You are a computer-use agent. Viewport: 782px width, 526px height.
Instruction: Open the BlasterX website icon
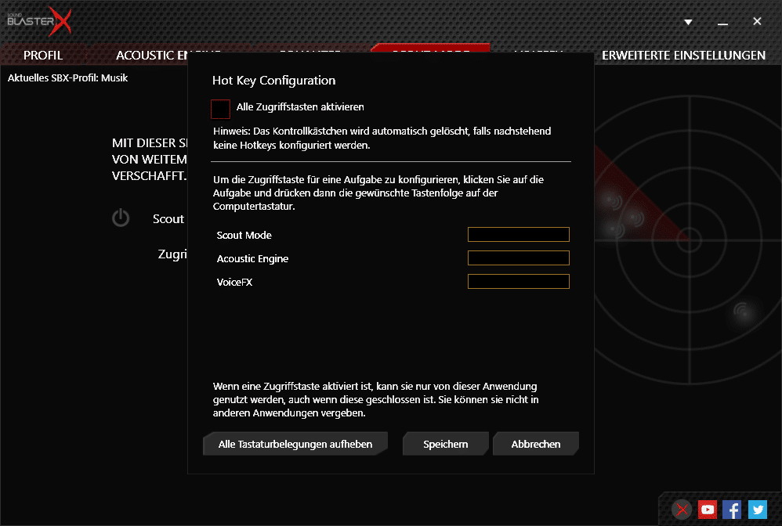[682, 510]
